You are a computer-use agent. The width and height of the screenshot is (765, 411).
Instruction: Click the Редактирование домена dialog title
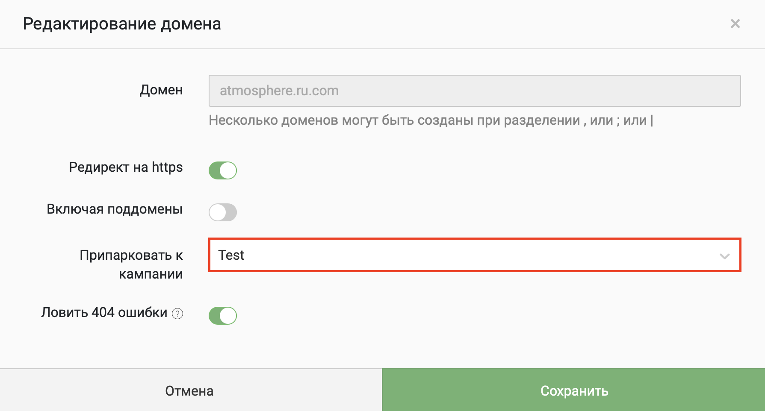(122, 24)
